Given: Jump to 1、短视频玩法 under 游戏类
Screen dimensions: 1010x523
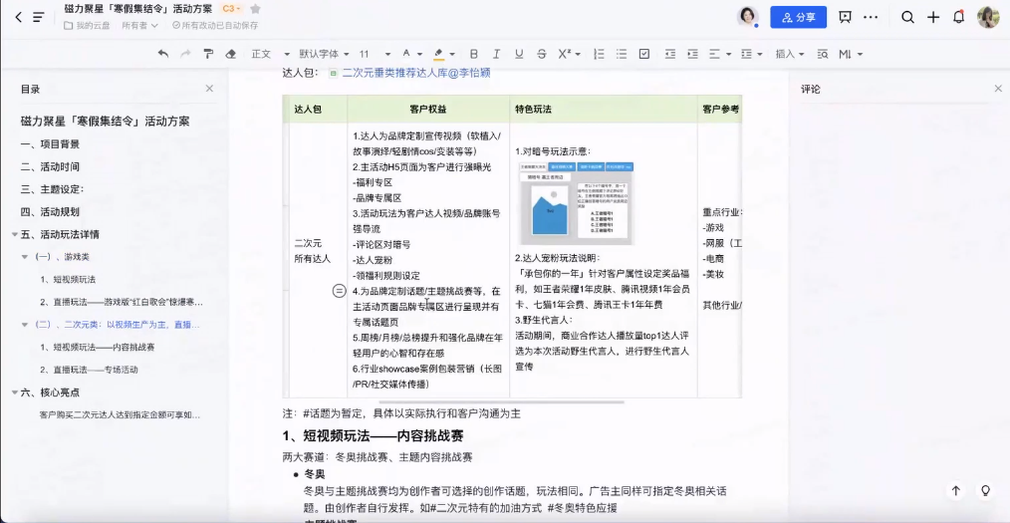Looking at the screenshot, I should coord(68,280).
